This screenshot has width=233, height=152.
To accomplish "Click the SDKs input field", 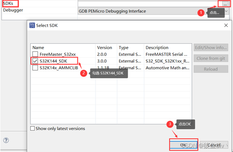I will (150, 4).
